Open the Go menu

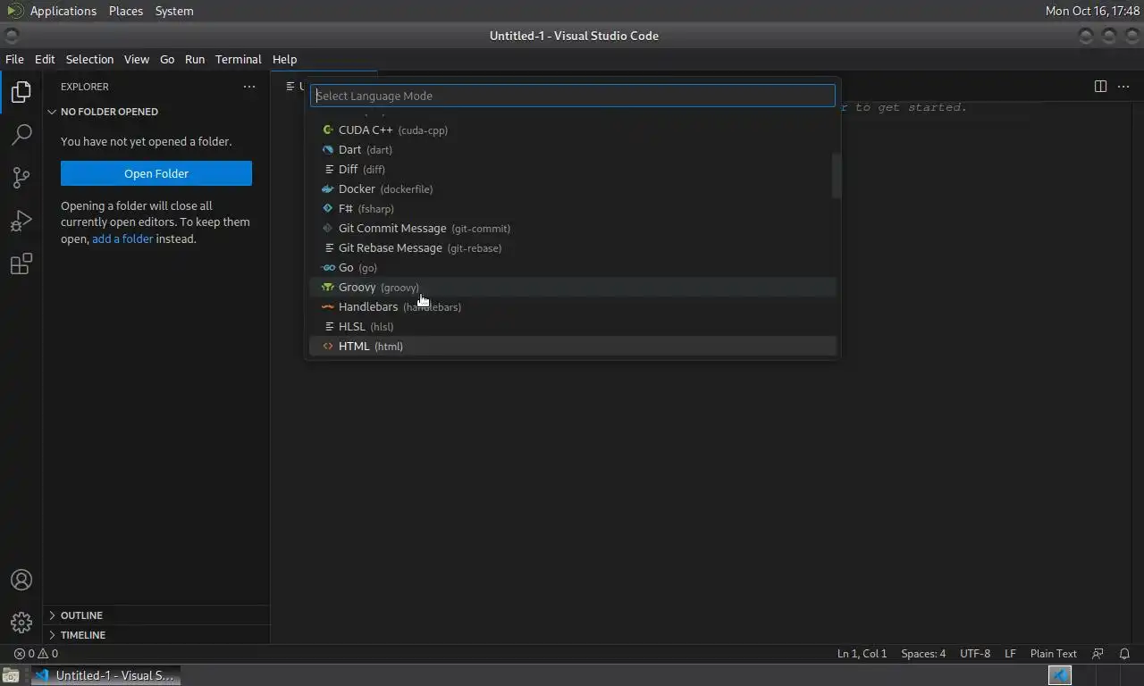coord(167,59)
